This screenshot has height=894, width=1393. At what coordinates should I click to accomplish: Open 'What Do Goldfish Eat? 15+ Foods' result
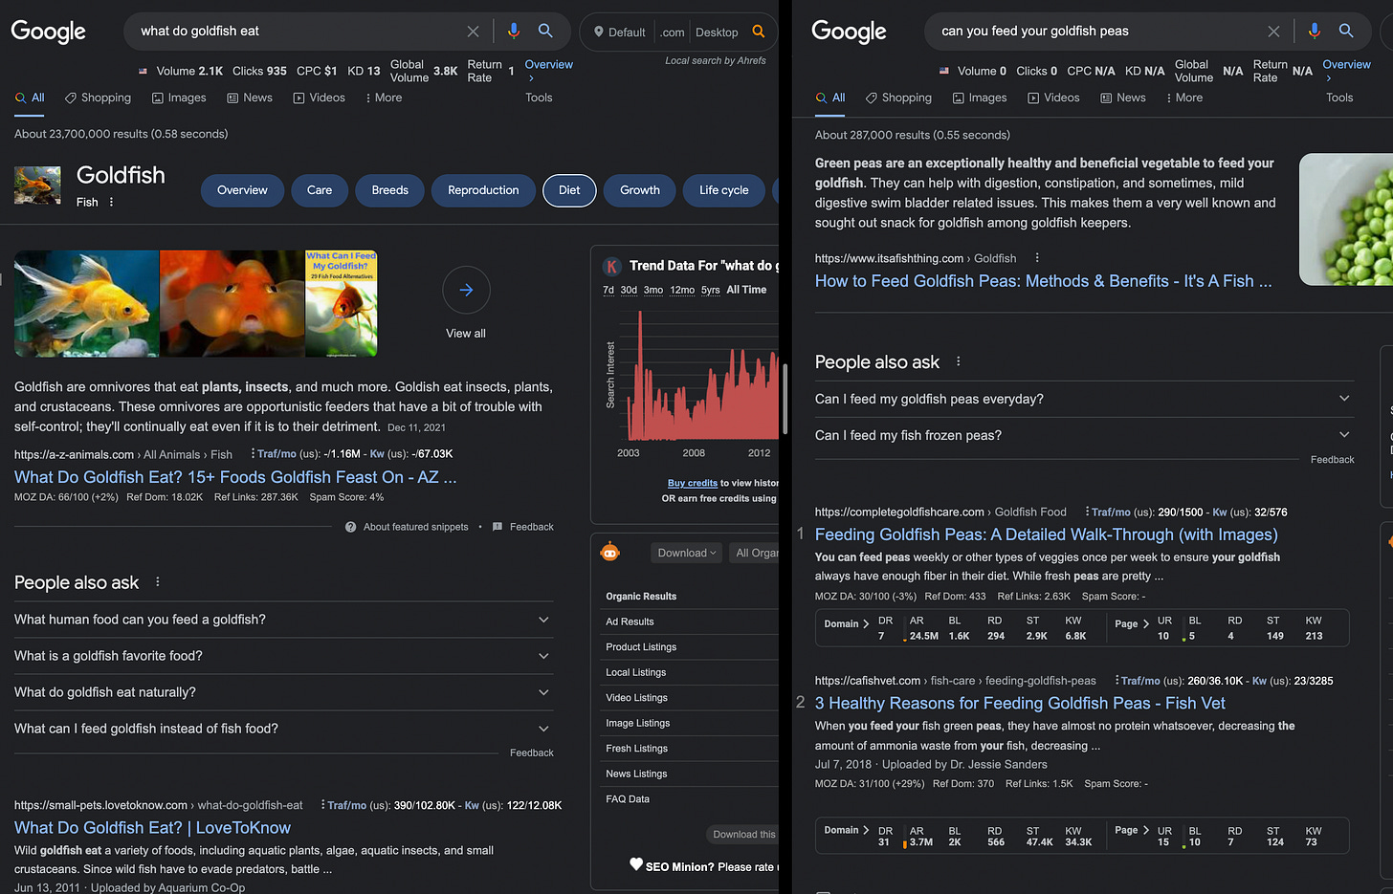pos(235,477)
